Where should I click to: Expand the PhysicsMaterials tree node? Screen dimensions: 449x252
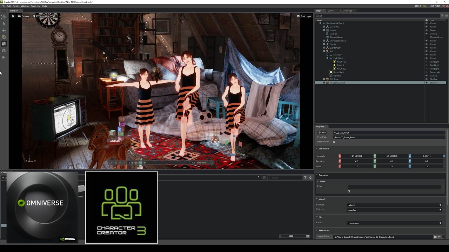(324, 41)
